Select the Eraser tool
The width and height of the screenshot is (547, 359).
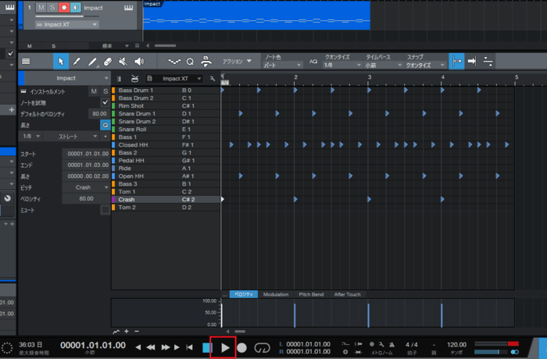click(x=108, y=61)
